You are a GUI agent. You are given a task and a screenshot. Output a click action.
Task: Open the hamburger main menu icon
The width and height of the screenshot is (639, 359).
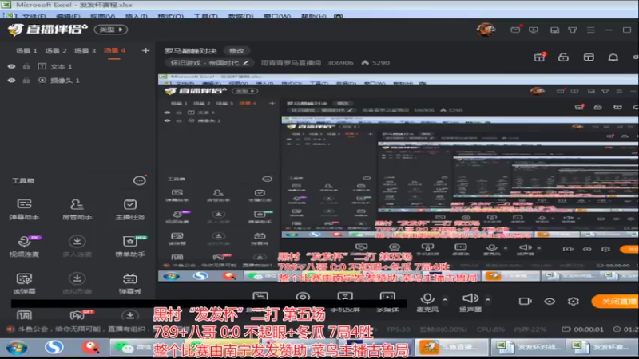(x=590, y=30)
